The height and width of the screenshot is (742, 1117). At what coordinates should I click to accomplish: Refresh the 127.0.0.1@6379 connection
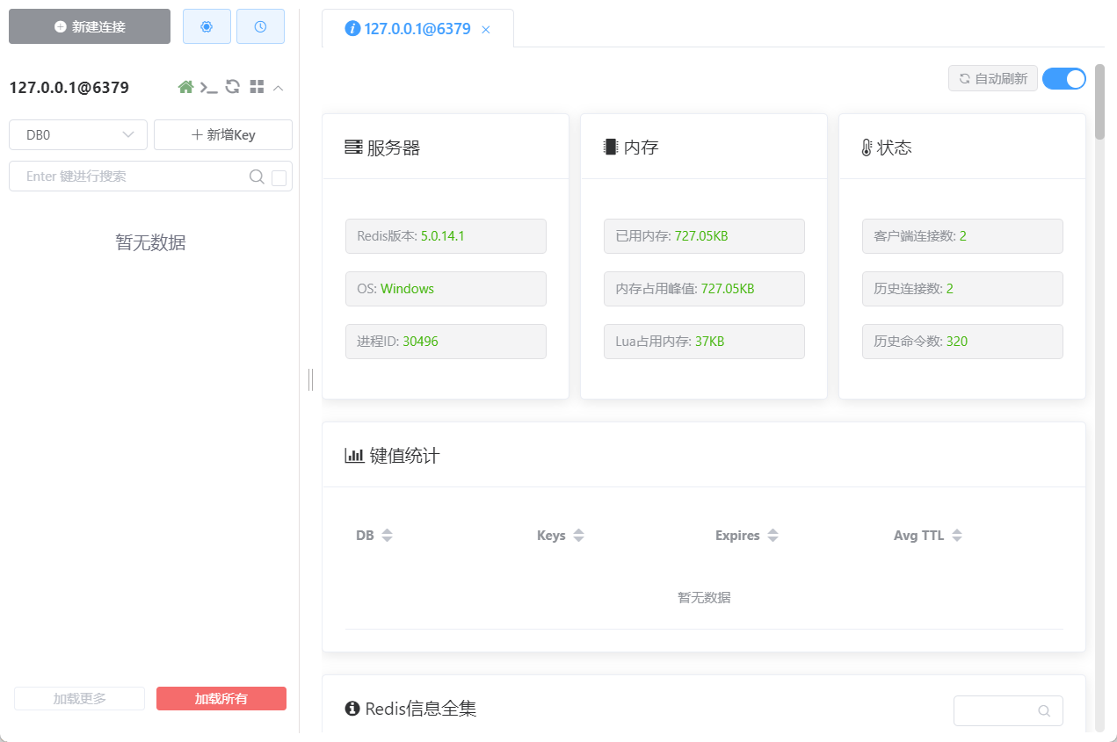pos(233,87)
